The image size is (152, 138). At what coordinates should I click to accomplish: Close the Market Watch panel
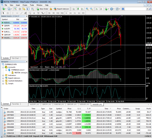pos(27,16)
